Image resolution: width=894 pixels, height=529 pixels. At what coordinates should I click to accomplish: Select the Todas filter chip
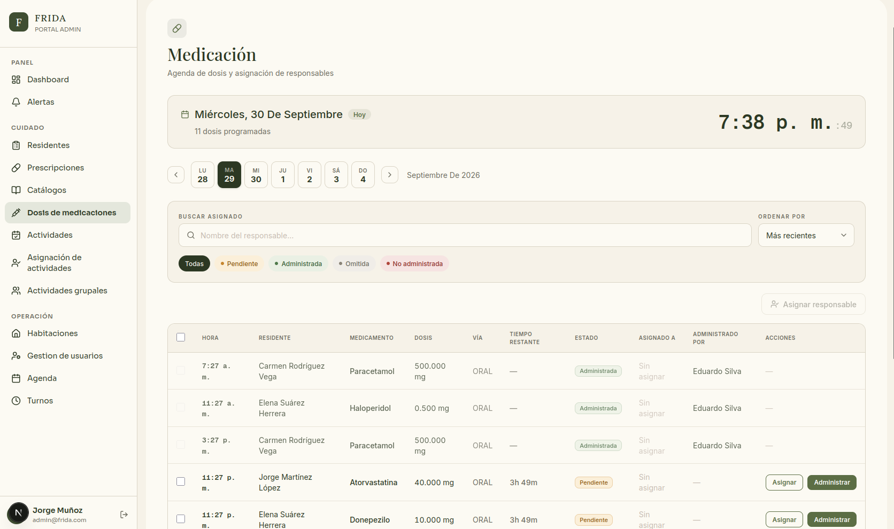pyautogui.click(x=194, y=263)
